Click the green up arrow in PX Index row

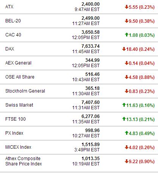(127, 133)
